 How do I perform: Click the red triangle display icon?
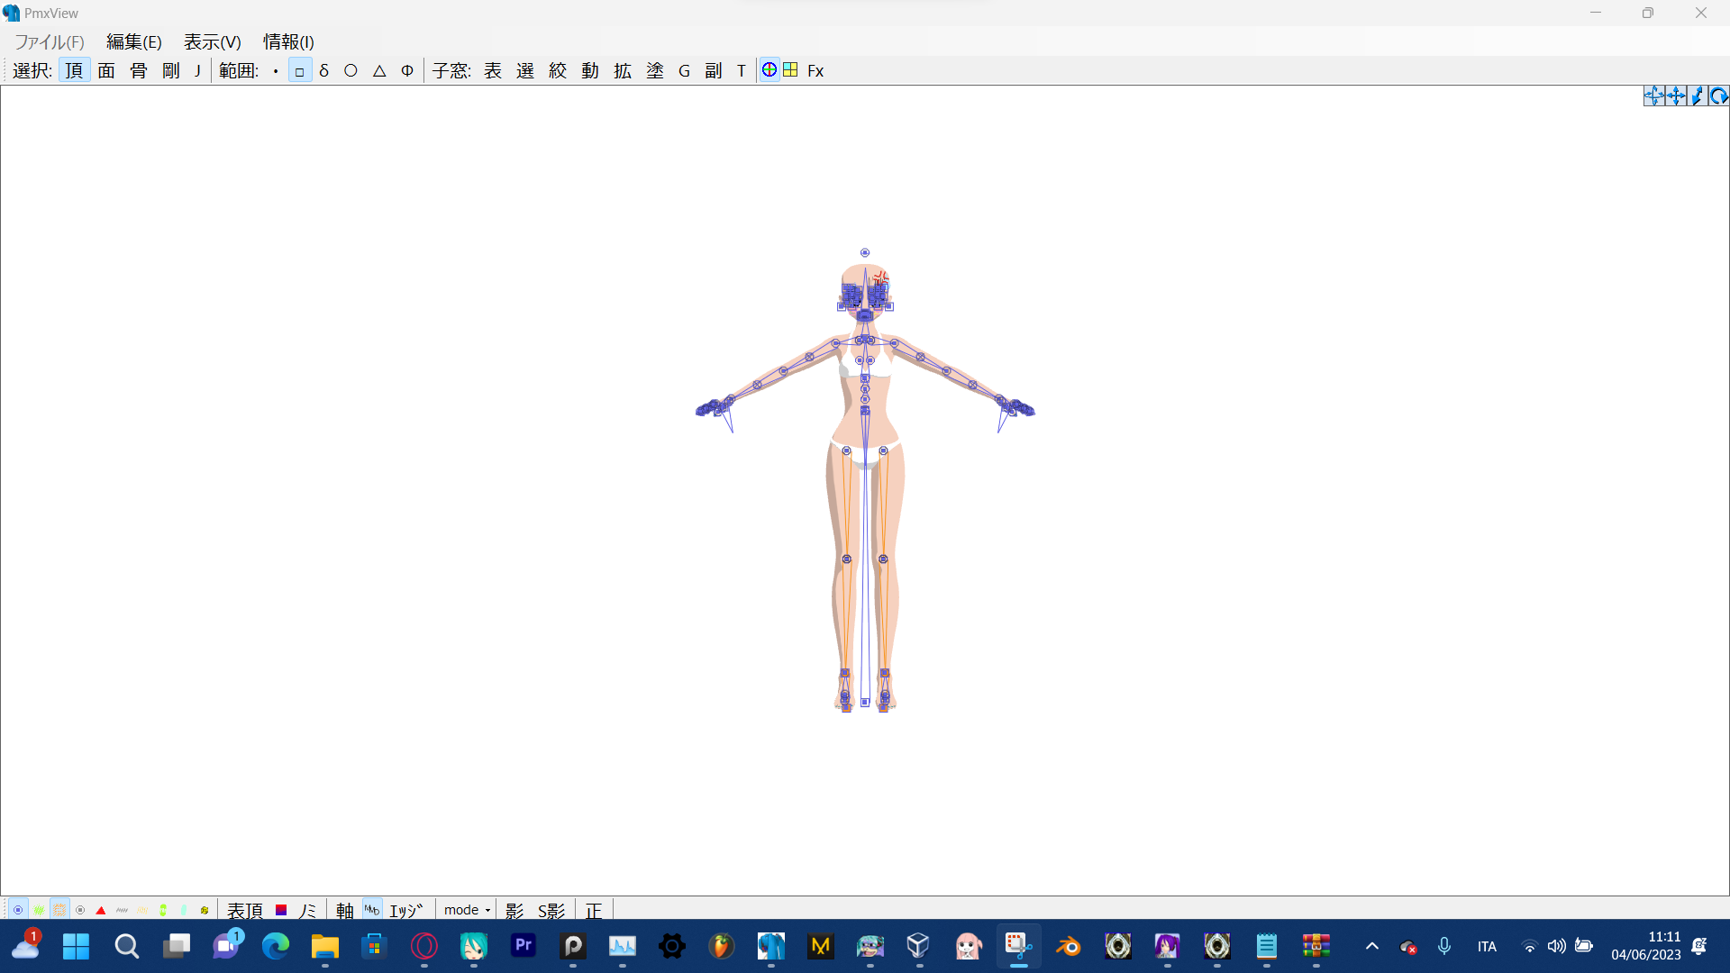click(x=101, y=910)
